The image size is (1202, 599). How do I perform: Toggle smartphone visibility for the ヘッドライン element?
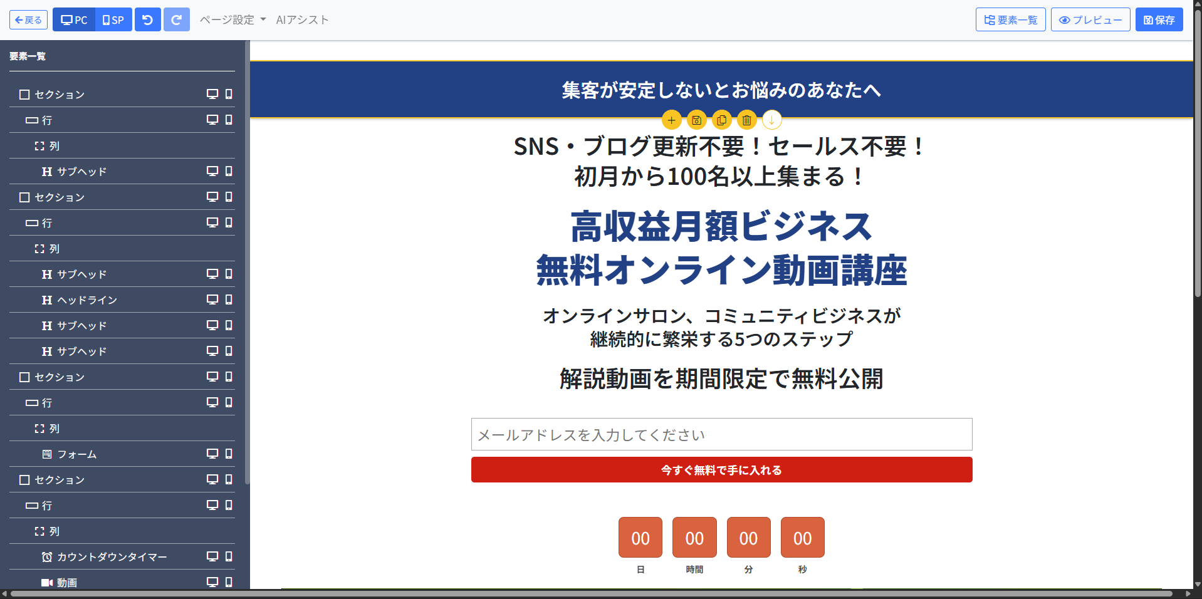[229, 299]
